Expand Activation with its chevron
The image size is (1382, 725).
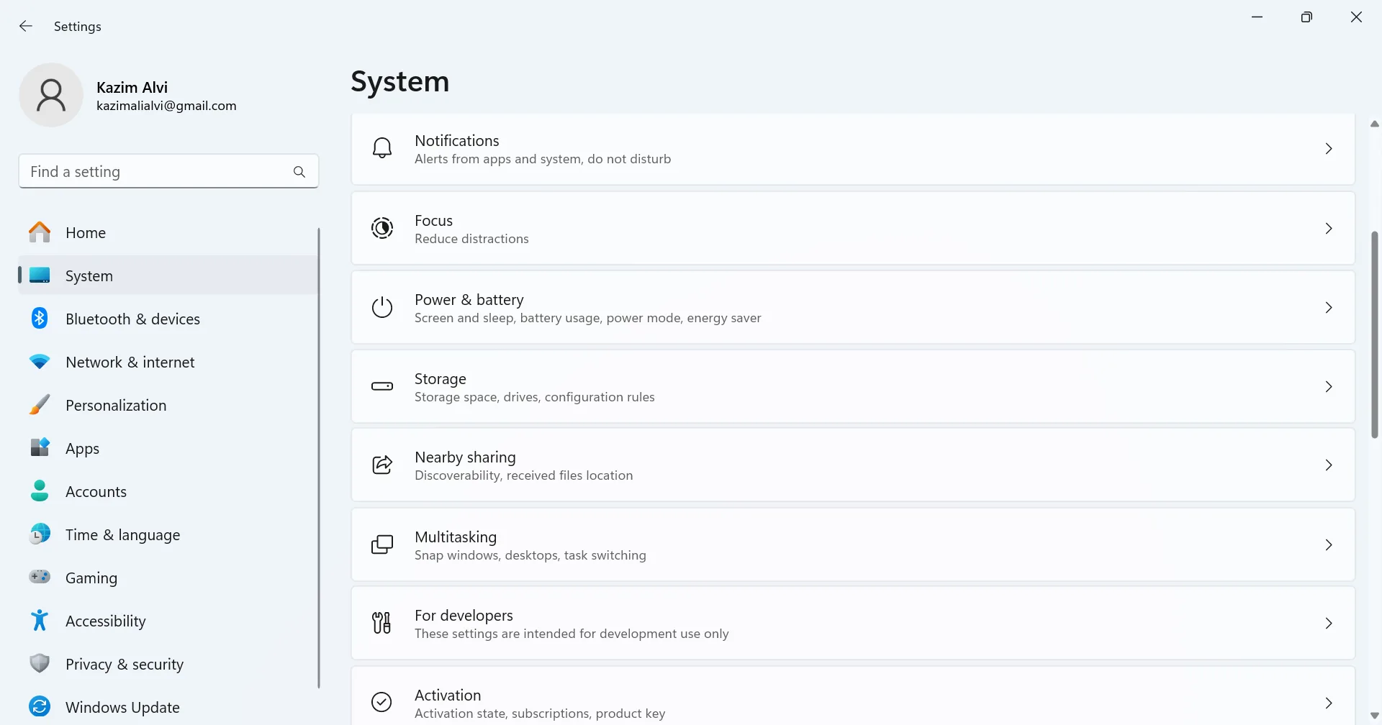[x=1329, y=703]
